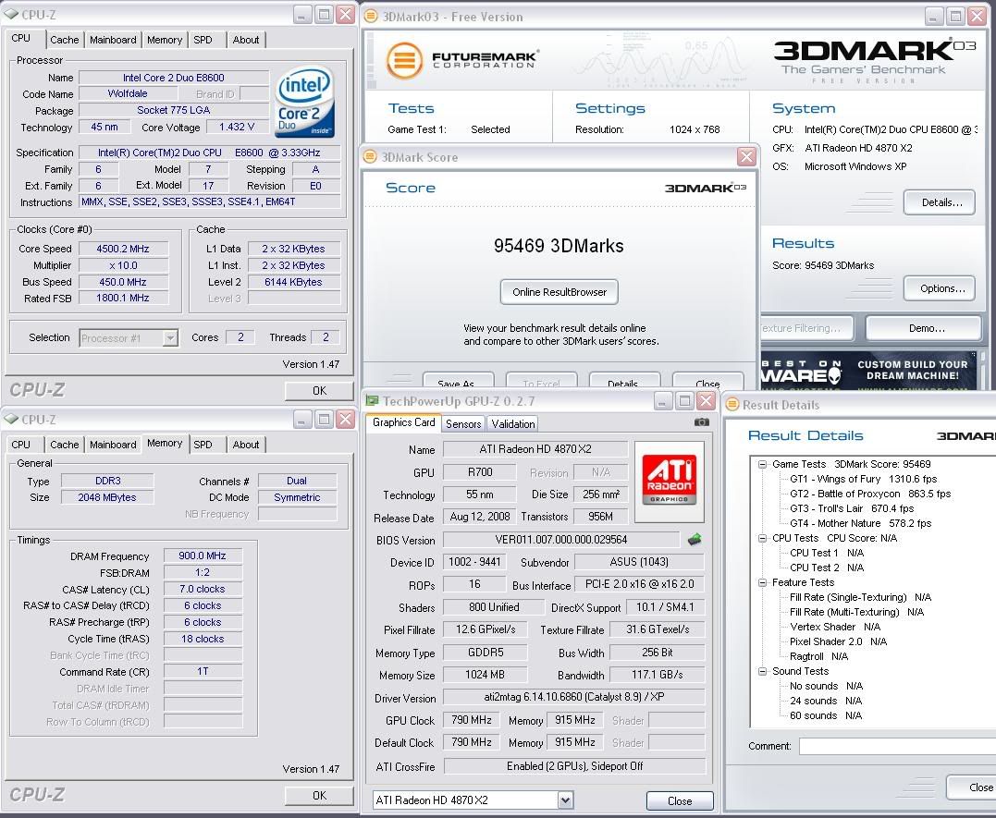The width and height of the screenshot is (996, 818).
Task: Click the DRAM Frequency 900.0 MHz value
Action: 203,556
